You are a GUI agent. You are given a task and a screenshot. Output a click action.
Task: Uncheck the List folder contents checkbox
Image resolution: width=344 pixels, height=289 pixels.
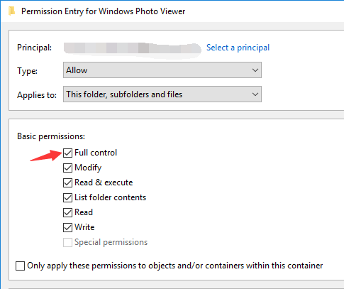coord(67,197)
